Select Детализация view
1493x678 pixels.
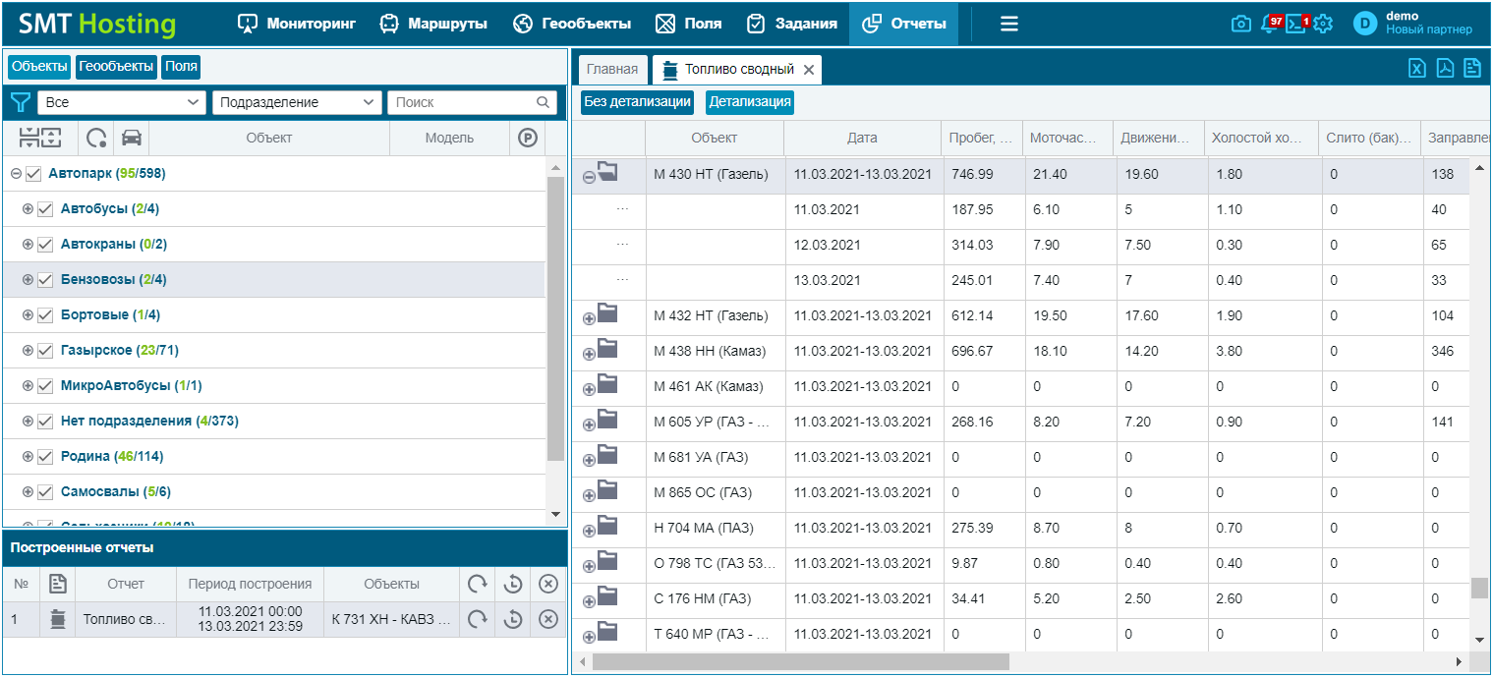[x=750, y=102]
